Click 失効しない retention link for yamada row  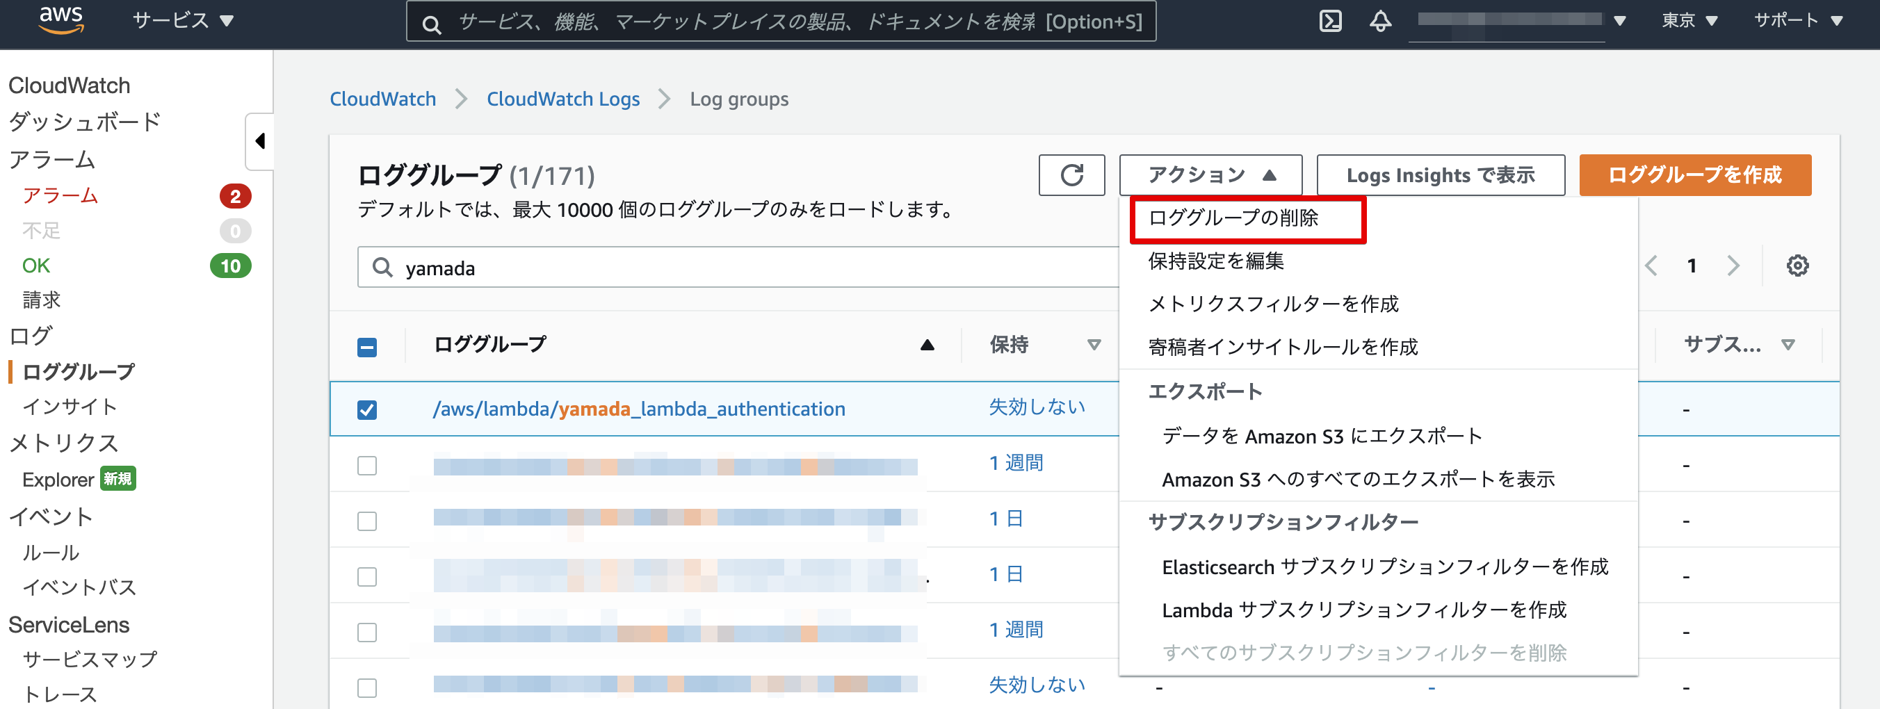pyautogui.click(x=1037, y=407)
